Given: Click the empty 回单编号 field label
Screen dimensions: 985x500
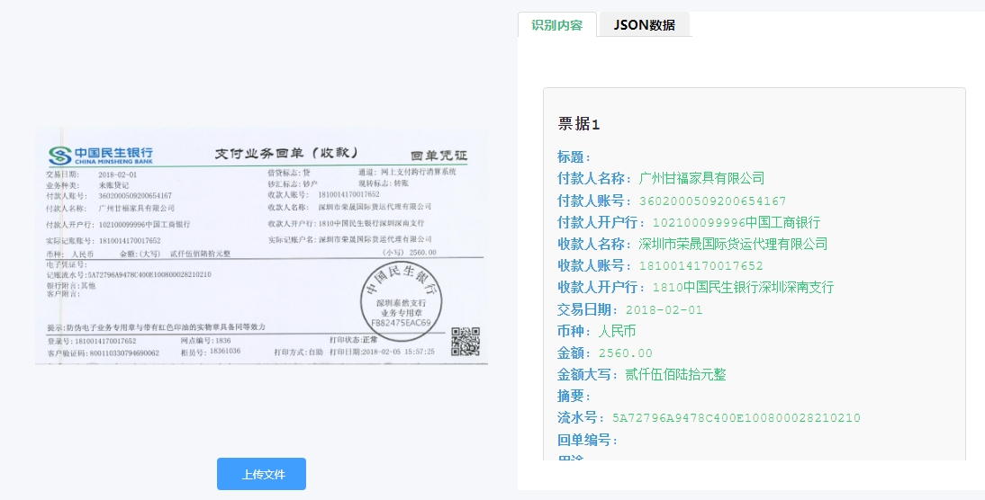Looking at the screenshot, I should [588, 441].
